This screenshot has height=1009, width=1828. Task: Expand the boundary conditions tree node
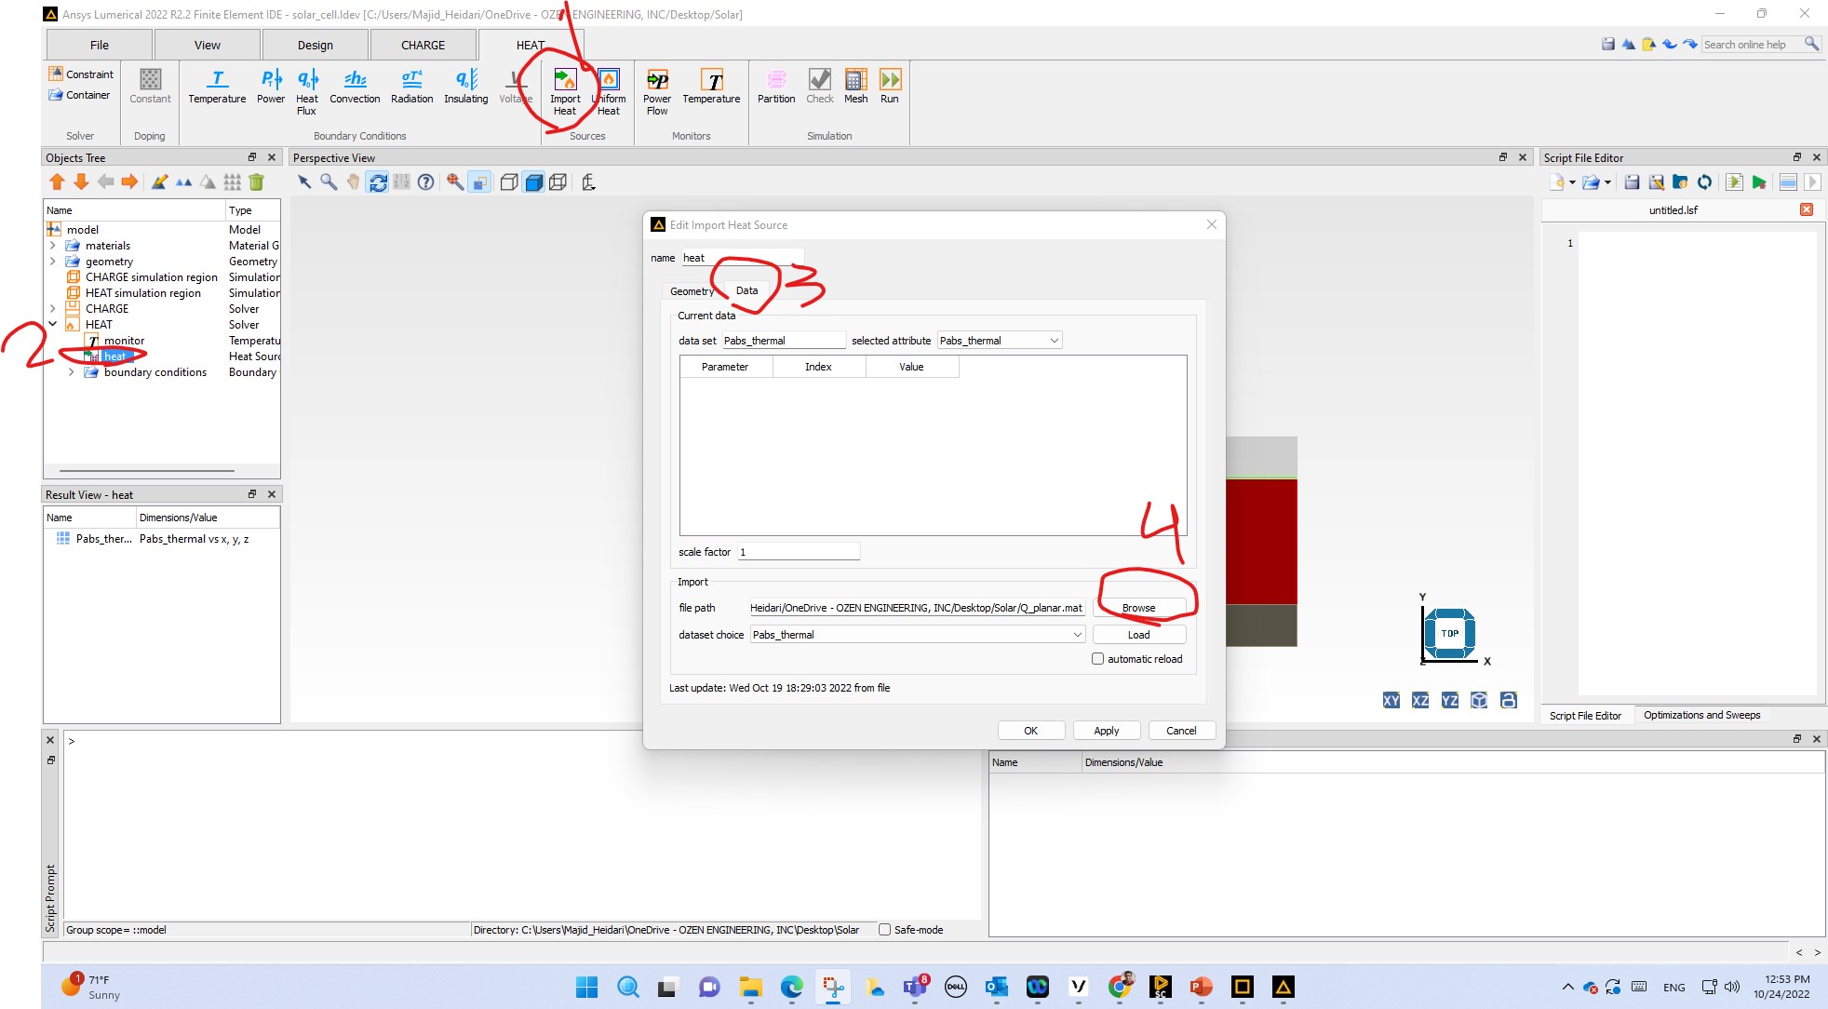[72, 372]
